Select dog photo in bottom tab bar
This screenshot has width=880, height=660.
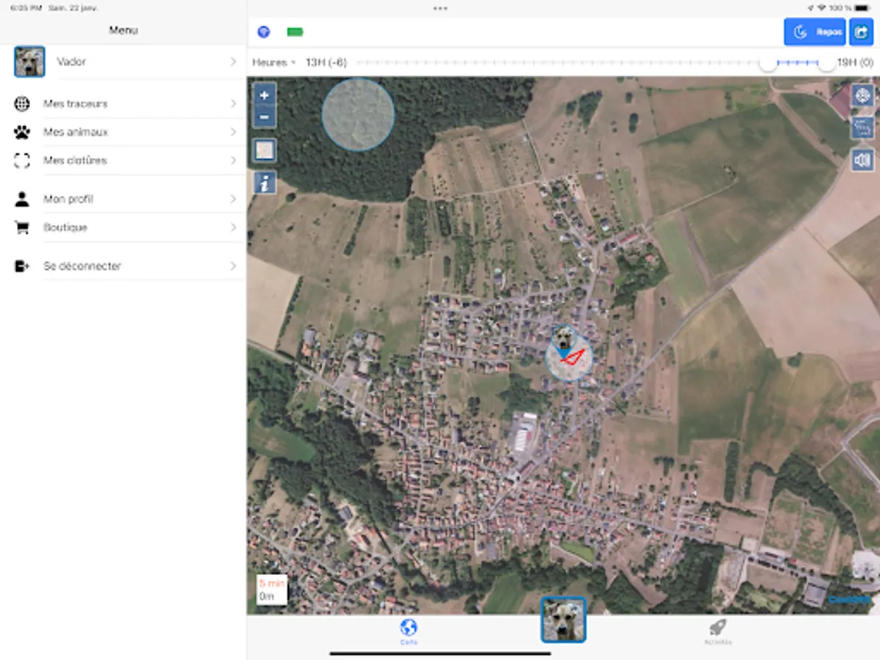coord(563,620)
